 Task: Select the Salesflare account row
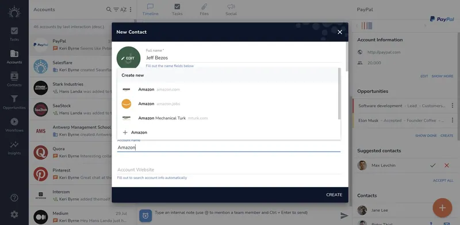coord(70,66)
